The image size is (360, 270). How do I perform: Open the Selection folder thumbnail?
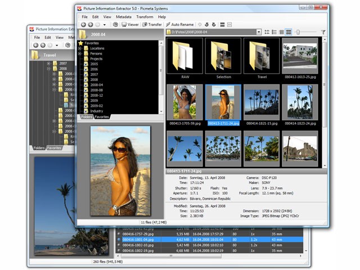pos(223,56)
